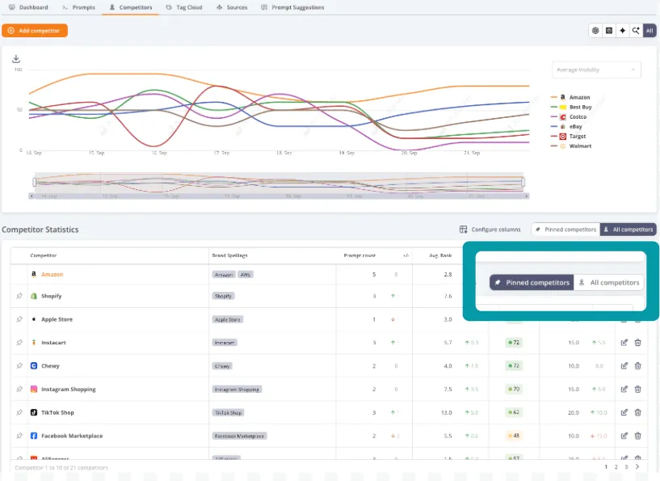The width and height of the screenshot is (660, 481).
Task: Pin the Chewy competitor row
Action: tap(19, 366)
